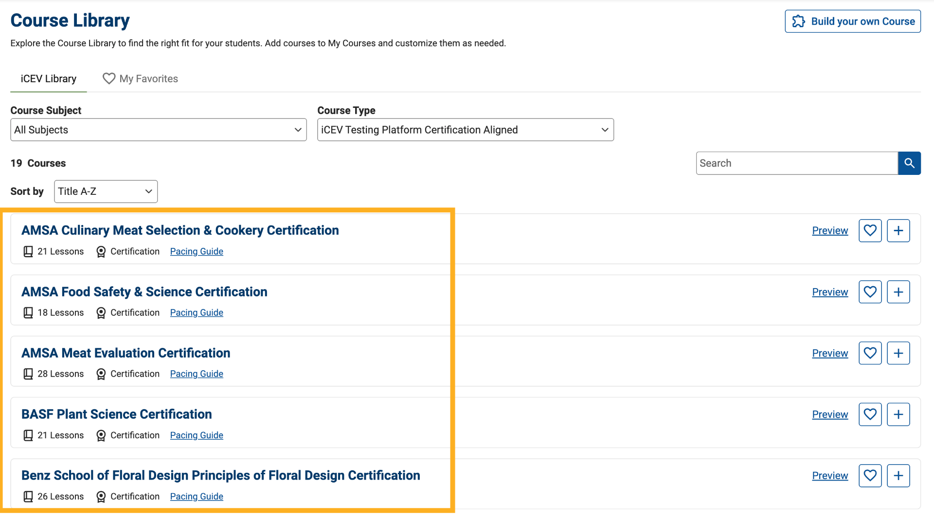Click the search magnifier icon button

909,163
